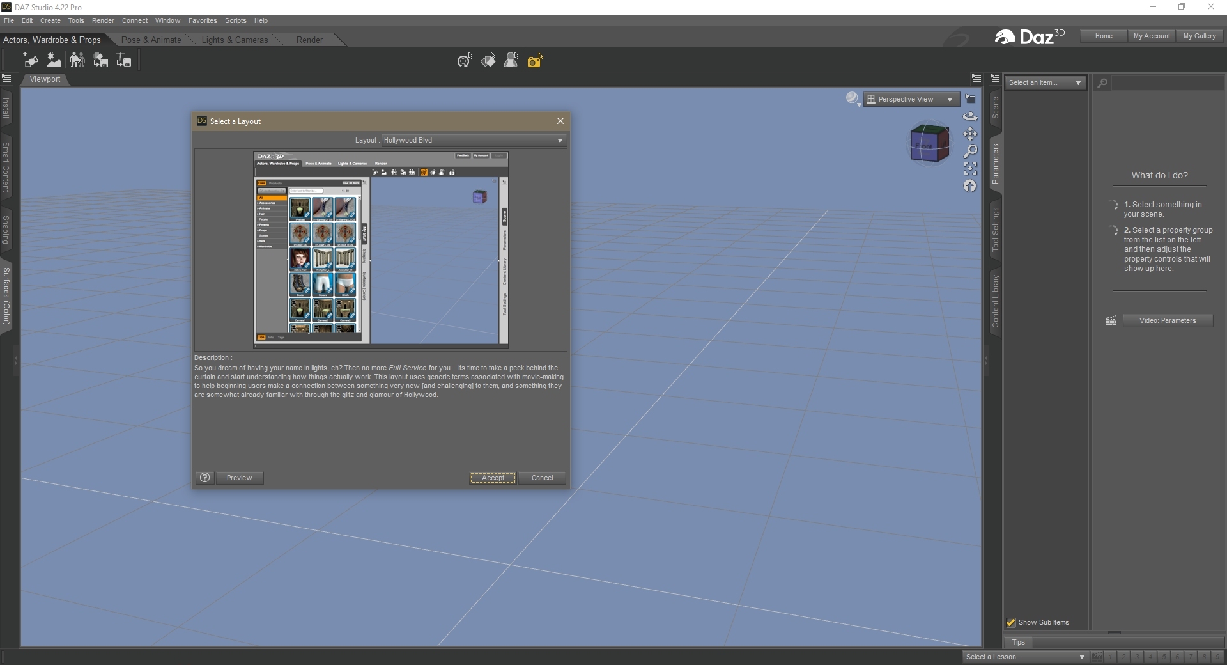Image resolution: width=1227 pixels, height=665 pixels.
Task: Click Cancel in Select a Layout dialog
Action: coord(542,478)
